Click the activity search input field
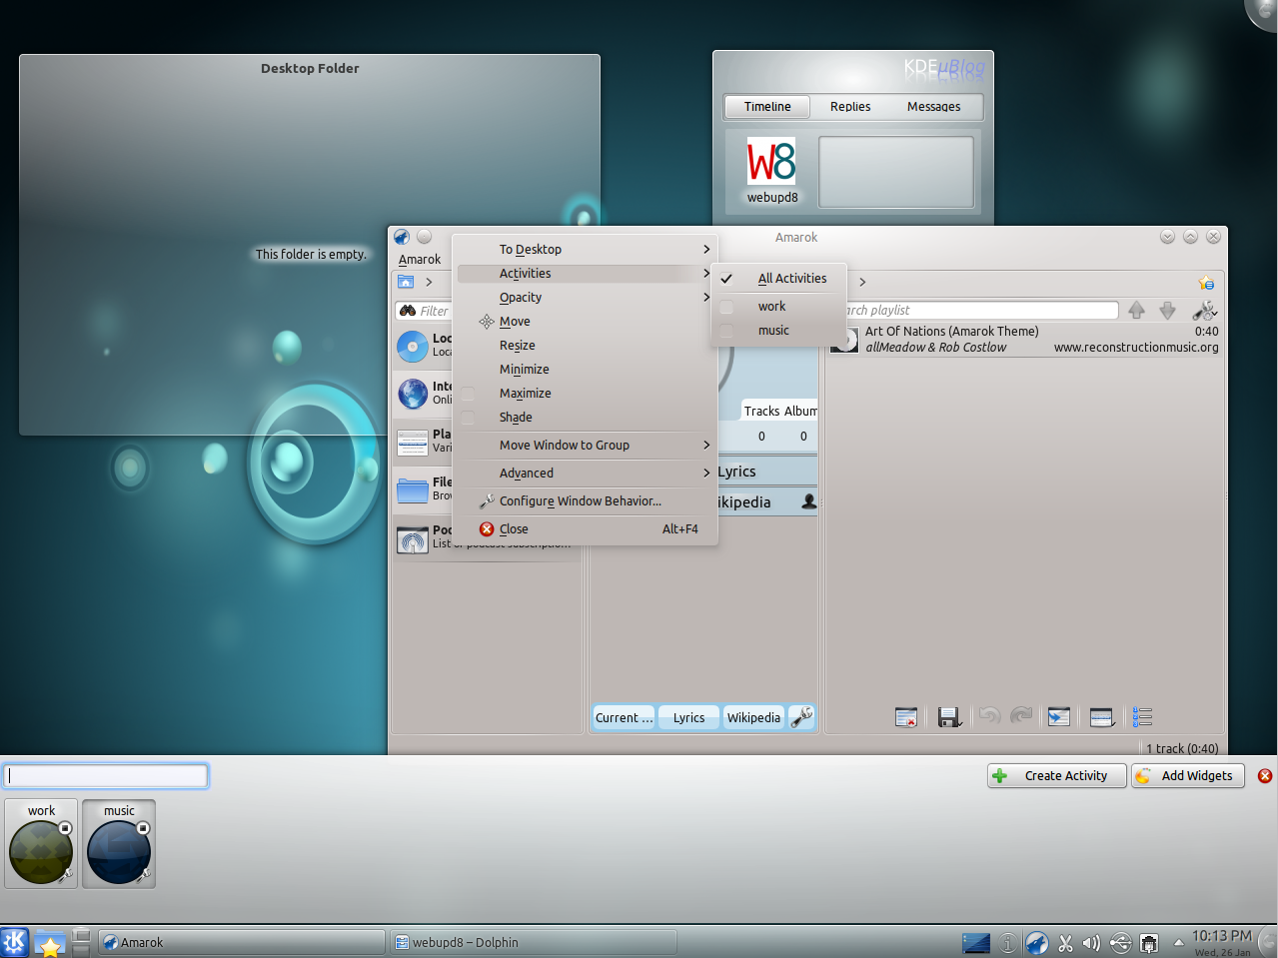The image size is (1278, 958). tap(106, 776)
